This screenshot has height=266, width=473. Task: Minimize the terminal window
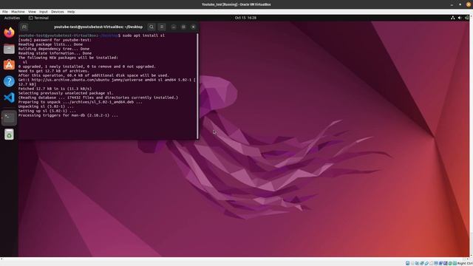coord(174,27)
